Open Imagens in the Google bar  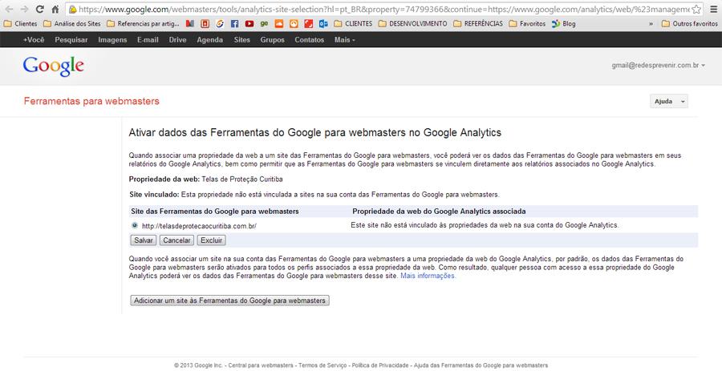(112, 40)
